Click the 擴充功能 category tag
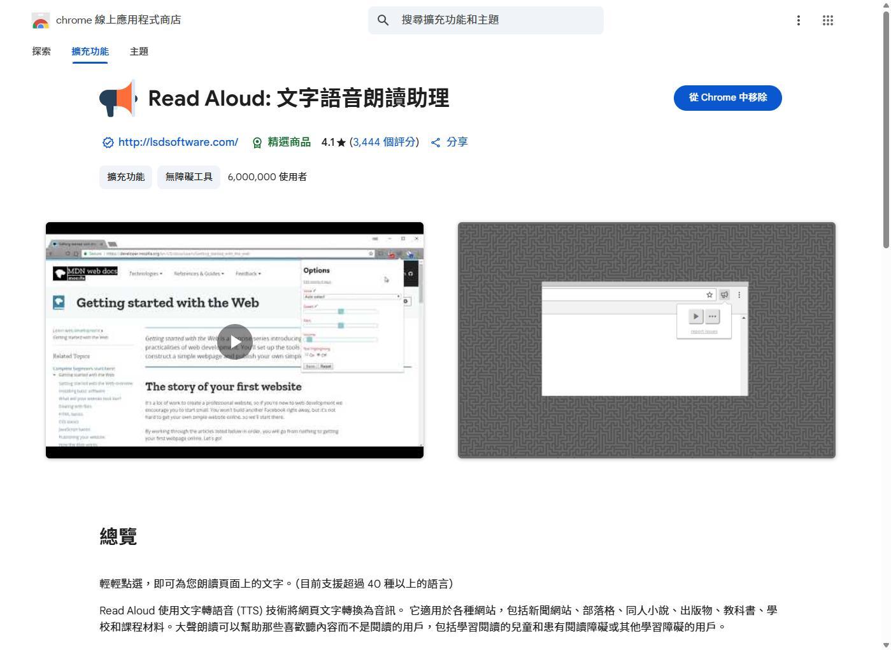The height and width of the screenshot is (650, 891). tap(125, 176)
